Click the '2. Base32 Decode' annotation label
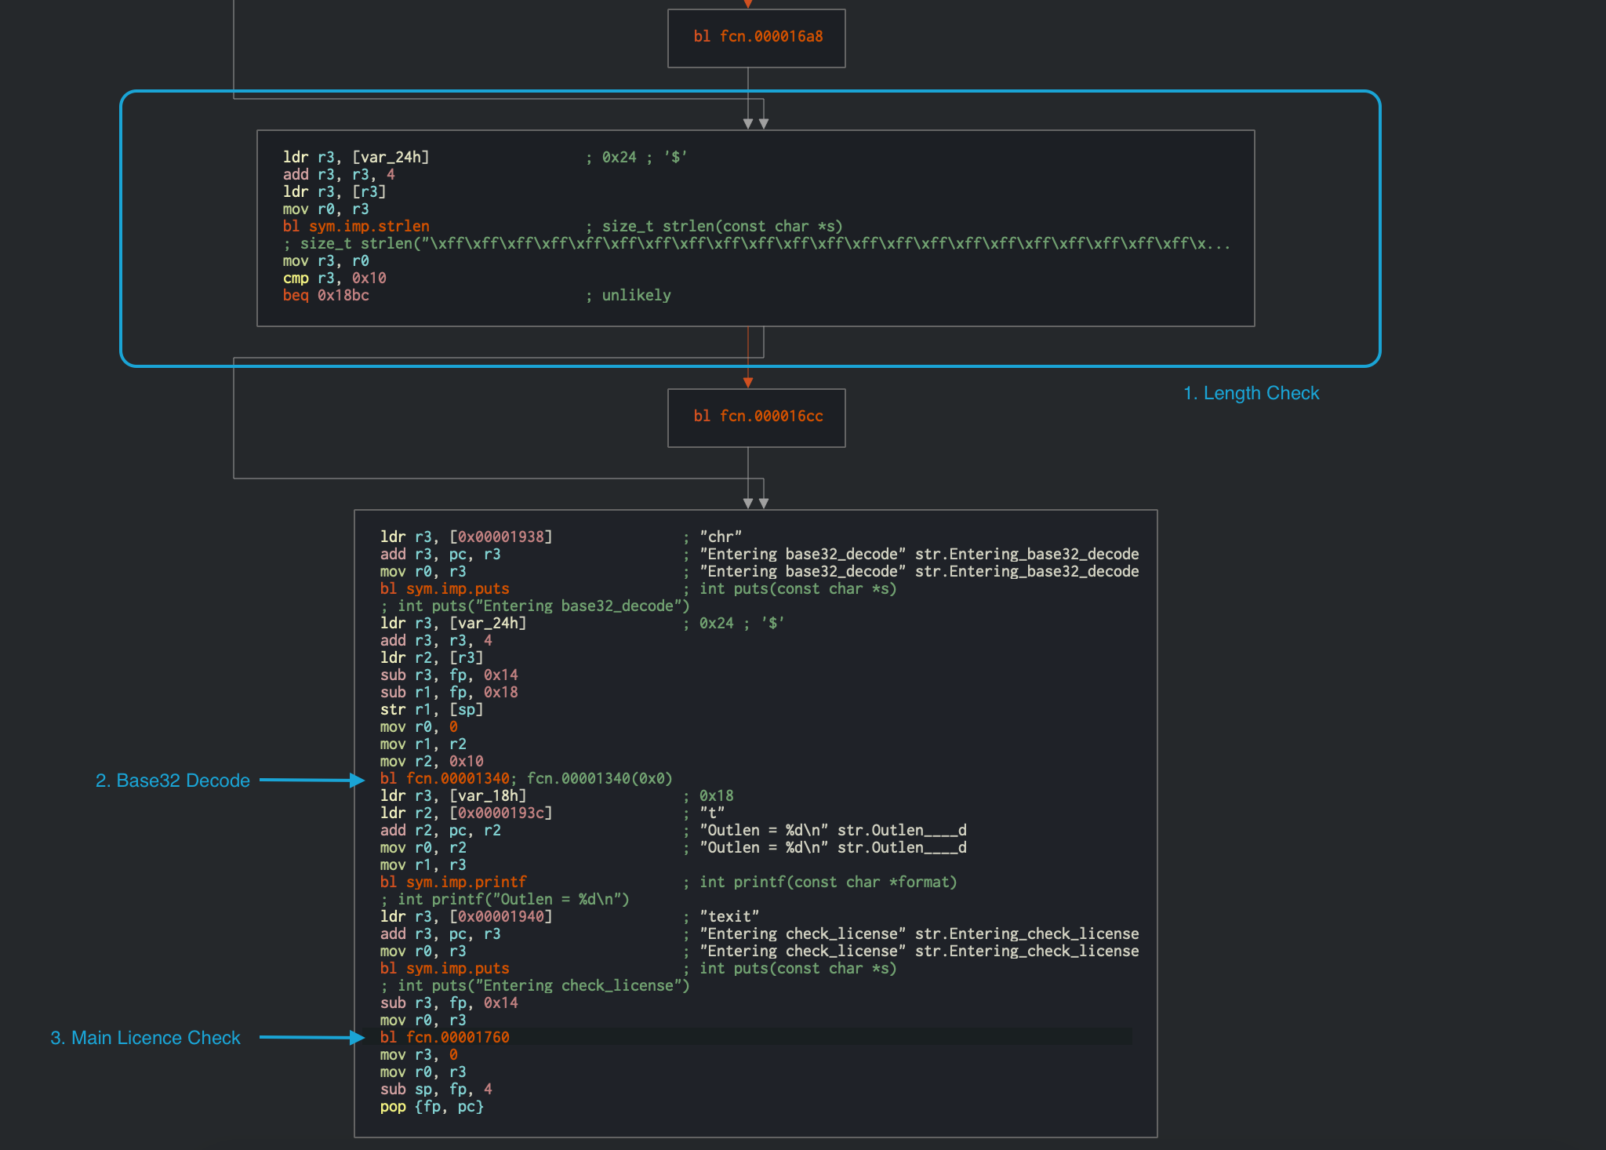The image size is (1606, 1150). pos(173,781)
